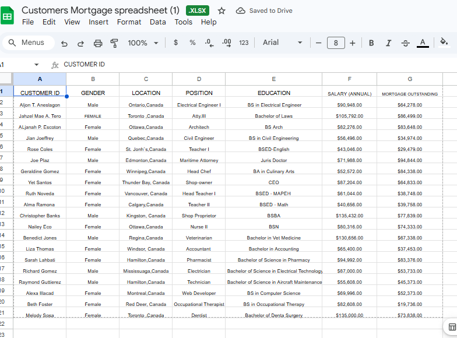Viewport: 457px width, 338px height.
Task: Select the Christopher Banks cell
Action: pos(40,213)
